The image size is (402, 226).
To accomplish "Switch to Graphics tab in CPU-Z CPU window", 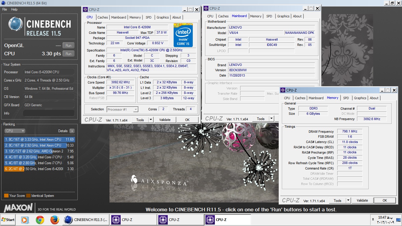I will coord(163,17).
